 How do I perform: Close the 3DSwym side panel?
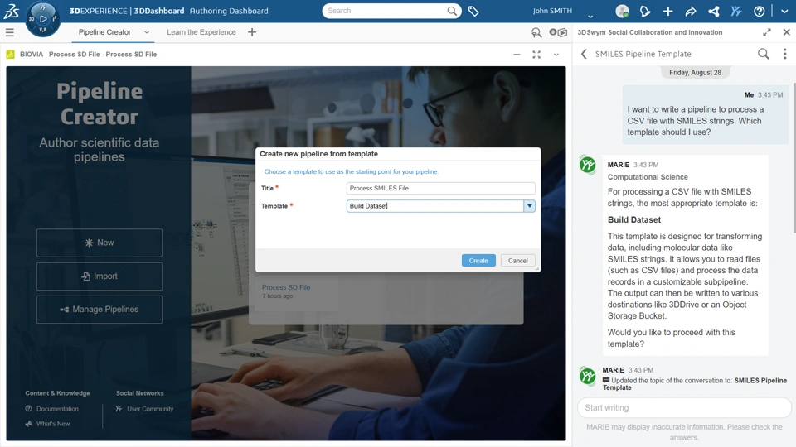tap(786, 32)
